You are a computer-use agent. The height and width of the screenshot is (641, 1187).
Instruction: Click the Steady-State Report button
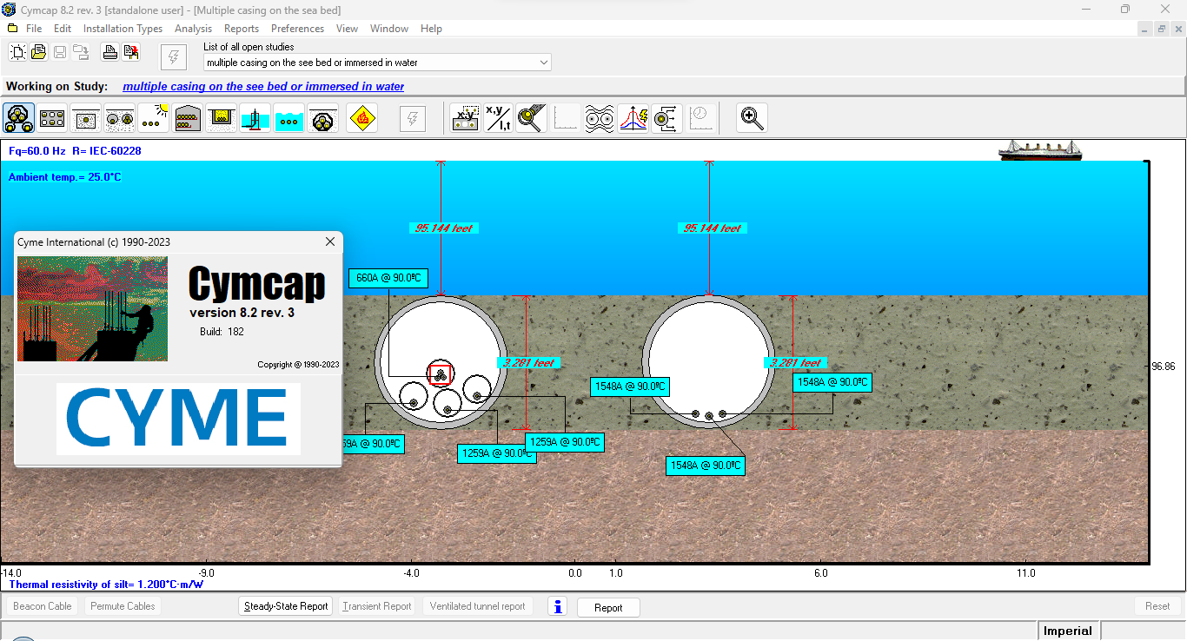point(286,606)
